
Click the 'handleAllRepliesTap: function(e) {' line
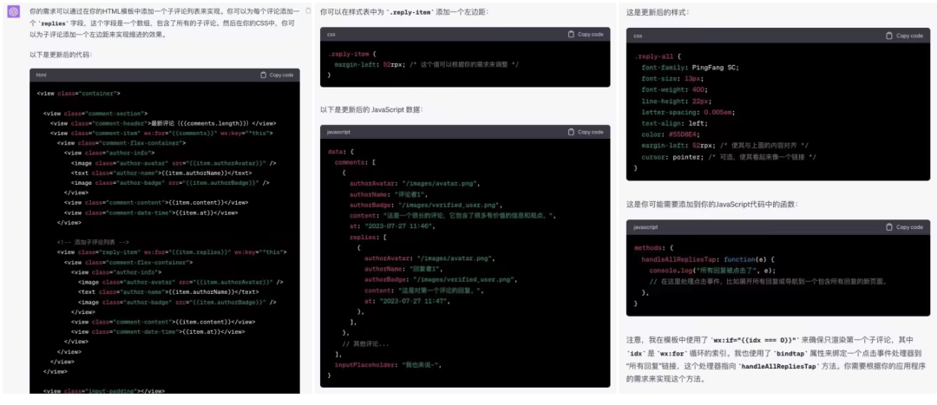coord(708,259)
